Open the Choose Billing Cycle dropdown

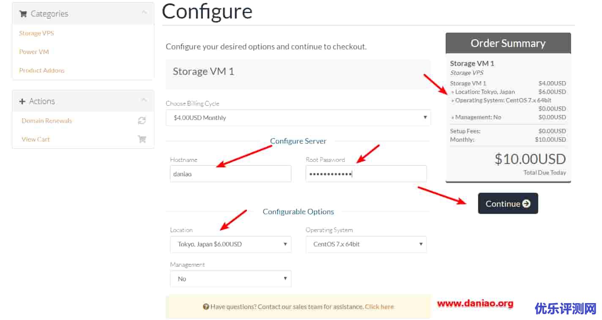click(298, 118)
